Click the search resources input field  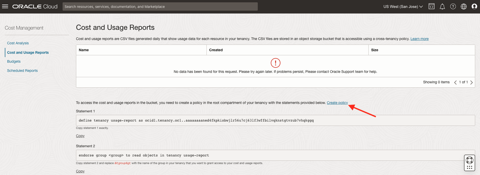160,7
